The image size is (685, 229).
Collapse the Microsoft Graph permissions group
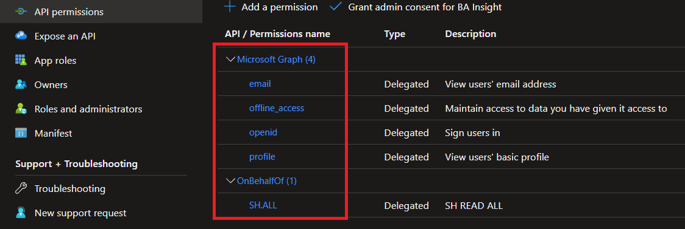230,60
